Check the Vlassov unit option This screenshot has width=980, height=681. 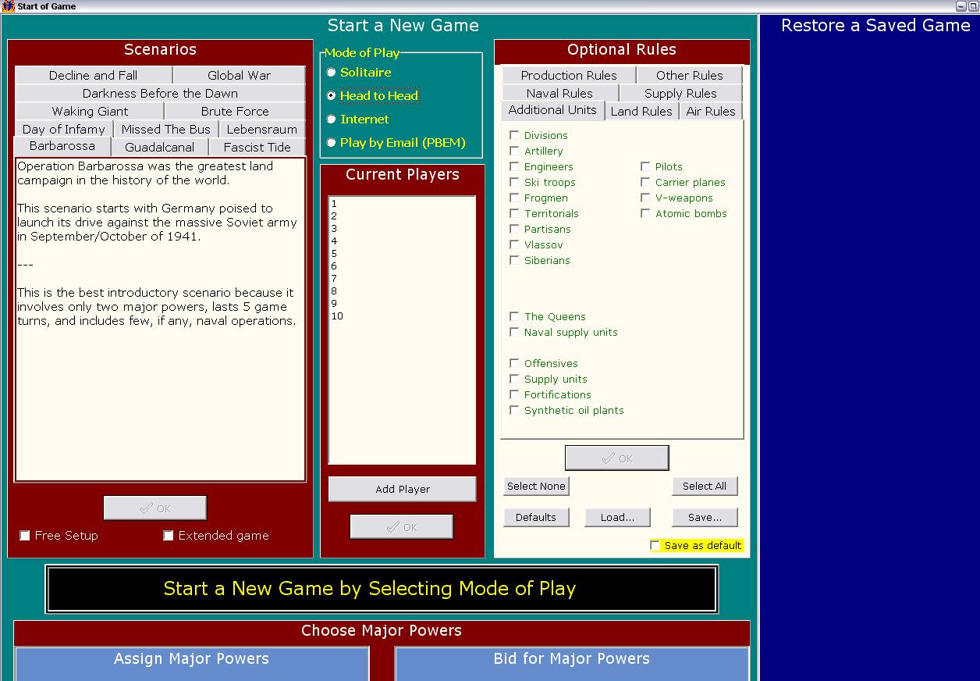(514, 244)
